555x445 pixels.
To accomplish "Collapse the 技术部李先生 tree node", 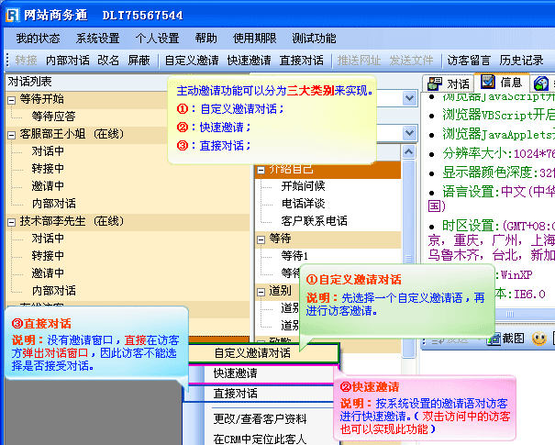I will [9, 221].
